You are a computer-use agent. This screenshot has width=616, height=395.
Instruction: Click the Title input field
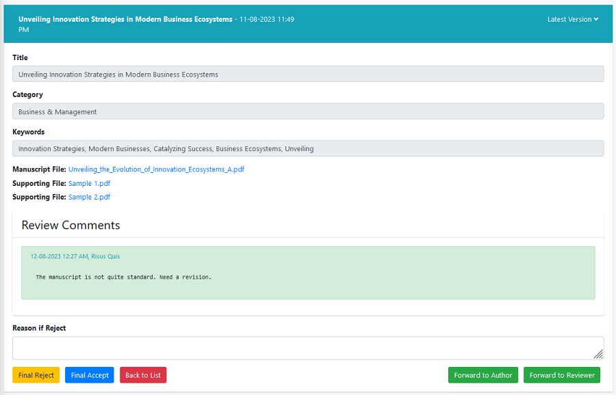[x=308, y=74]
